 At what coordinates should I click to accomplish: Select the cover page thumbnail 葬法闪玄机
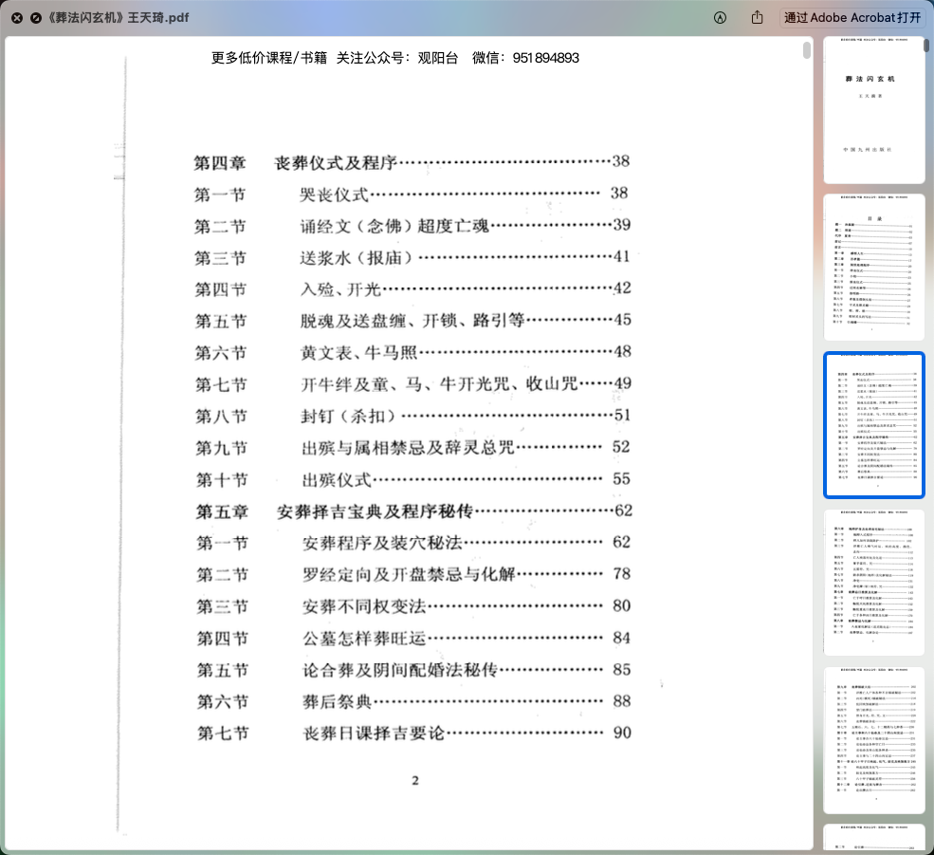(873, 110)
